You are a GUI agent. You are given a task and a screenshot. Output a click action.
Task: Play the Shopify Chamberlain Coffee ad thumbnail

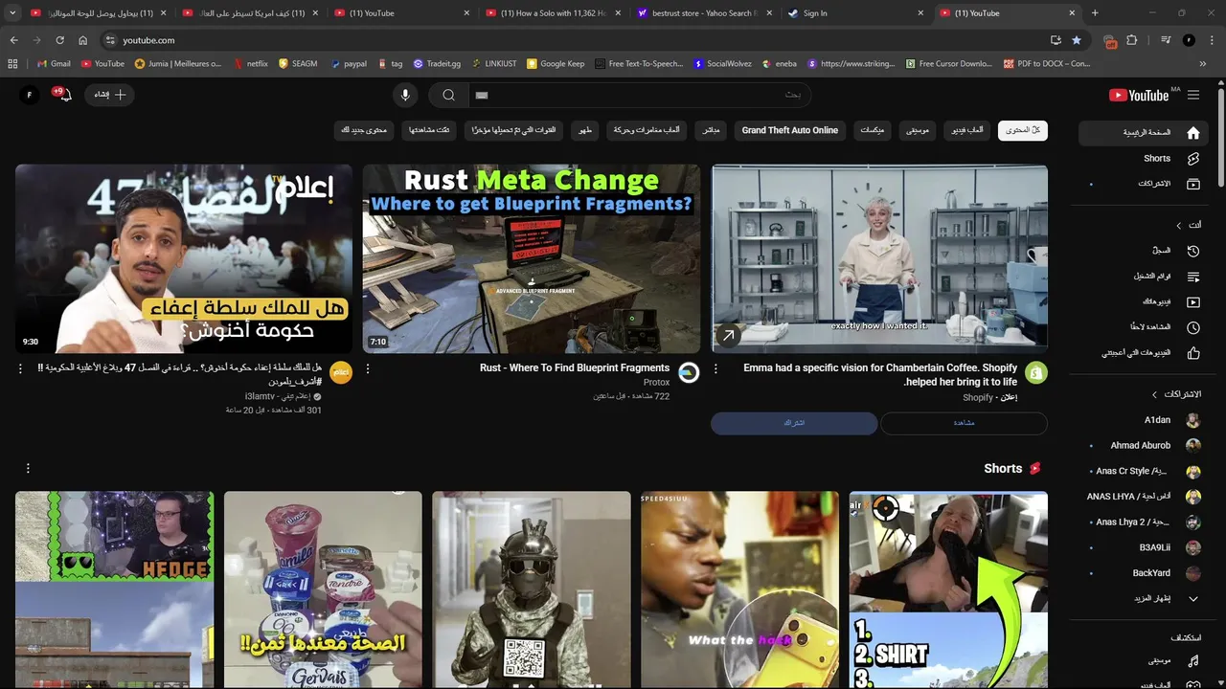879,258
